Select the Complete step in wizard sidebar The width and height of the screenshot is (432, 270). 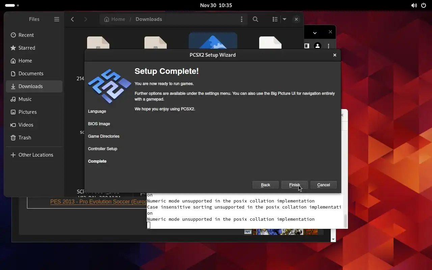[97, 161]
